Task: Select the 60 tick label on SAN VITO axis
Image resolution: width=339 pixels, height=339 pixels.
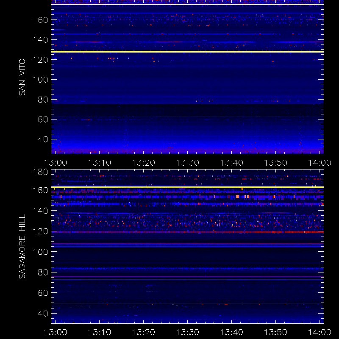Action: click(x=43, y=119)
